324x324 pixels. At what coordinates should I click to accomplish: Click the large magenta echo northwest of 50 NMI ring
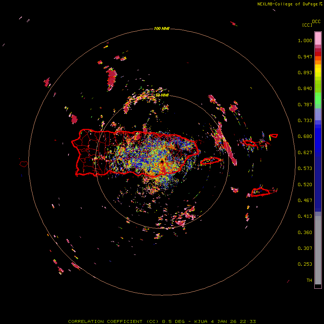[111, 79]
